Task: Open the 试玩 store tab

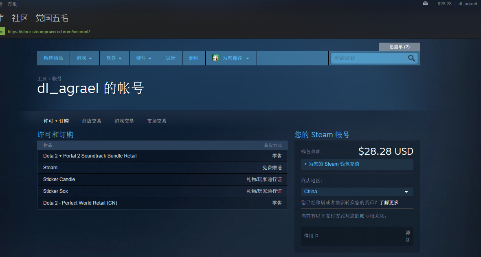Action: 171,58
